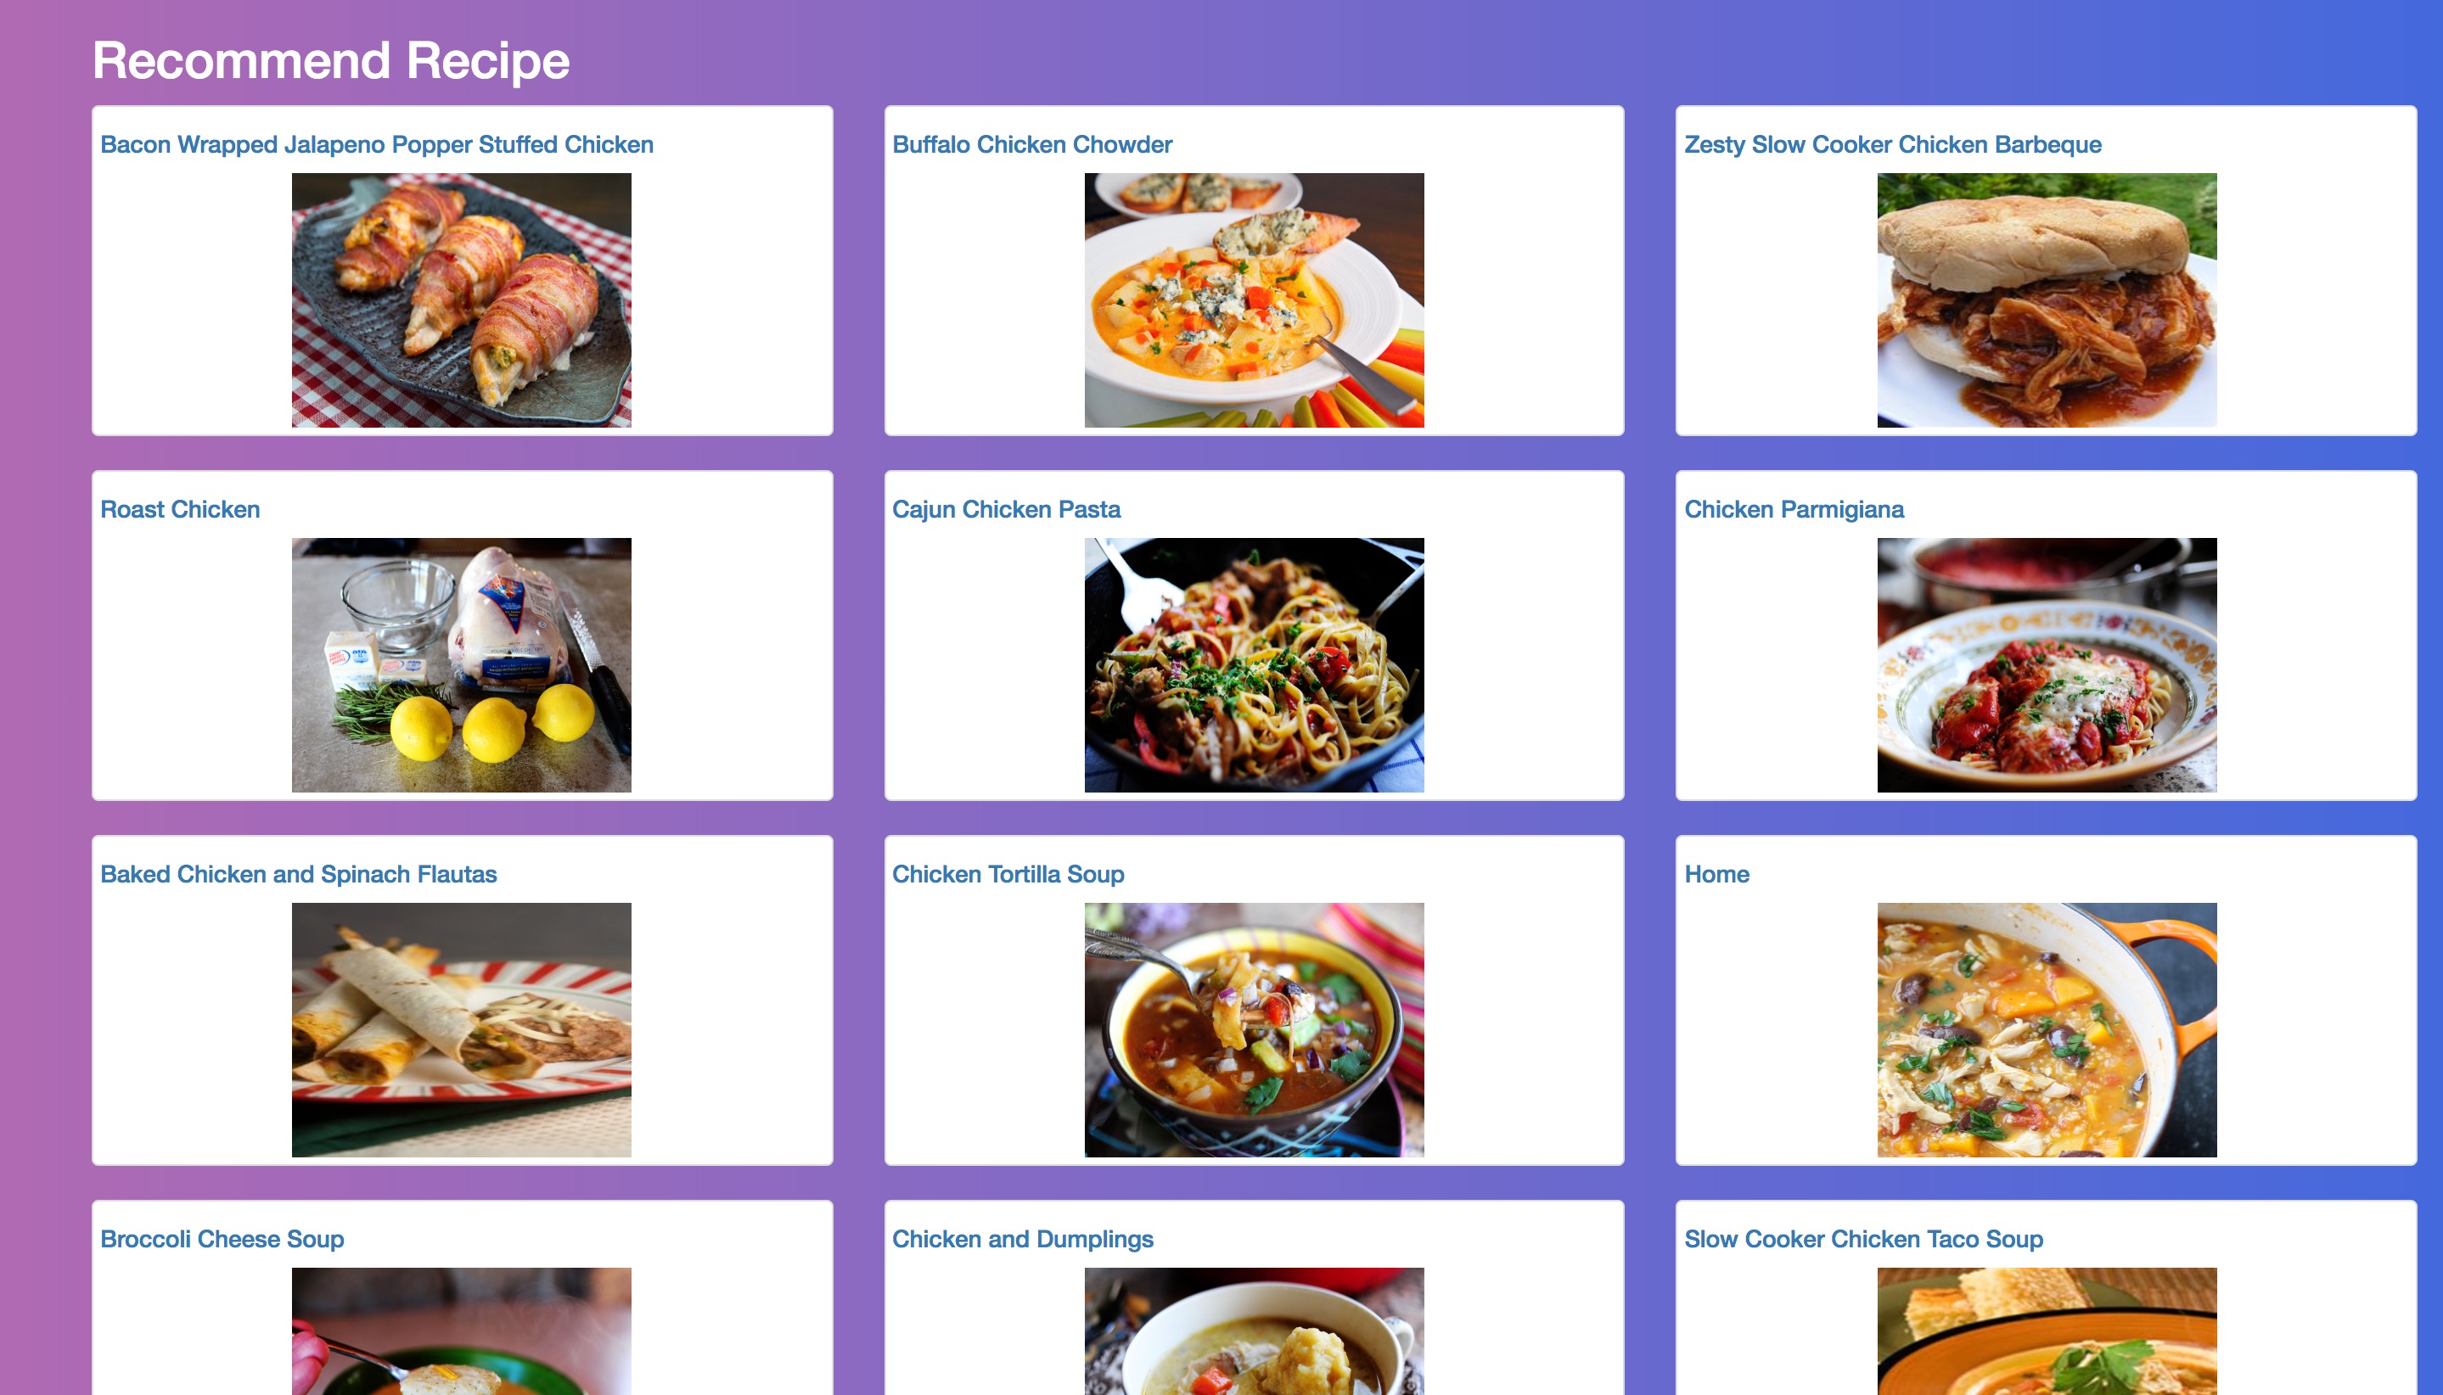Screen dimensions: 2443x1395
Task: Open the Chicken Parmigiana recipe link
Action: [x=1794, y=510]
